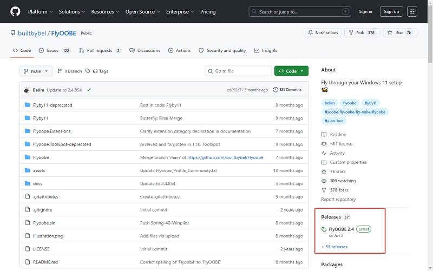Open the Discussions tab
This screenshot has width=433, height=271.
pyautogui.click(x=145, y=50)
